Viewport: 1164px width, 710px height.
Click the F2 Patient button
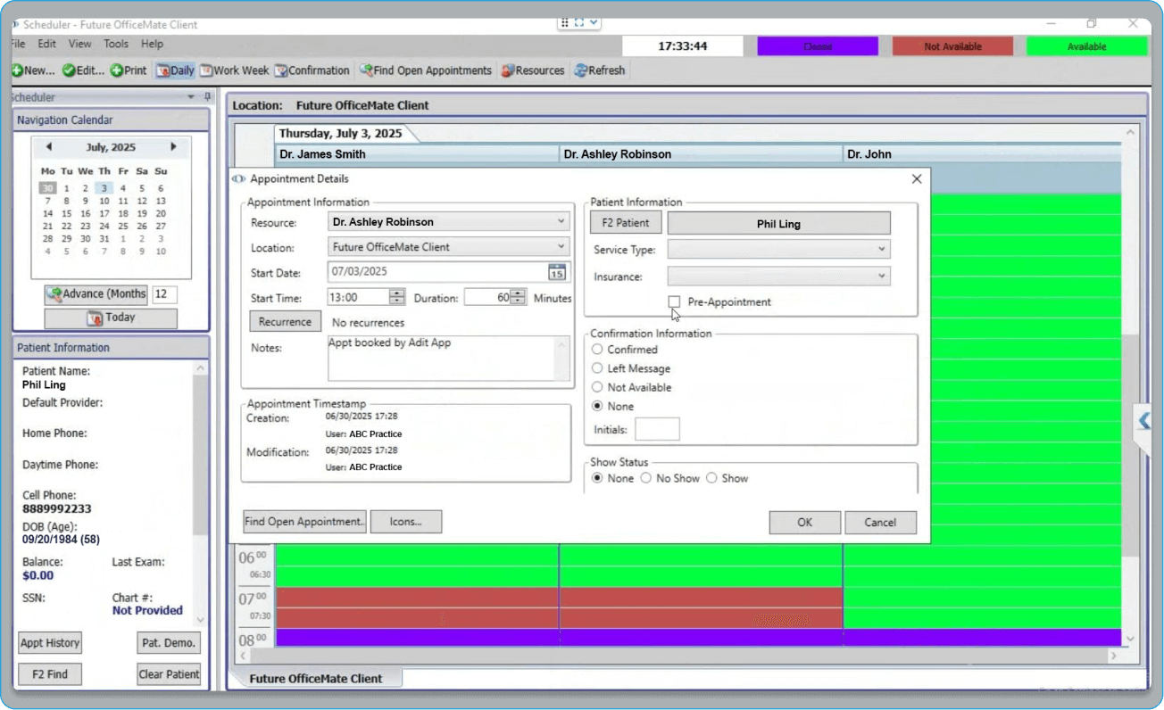626,223
